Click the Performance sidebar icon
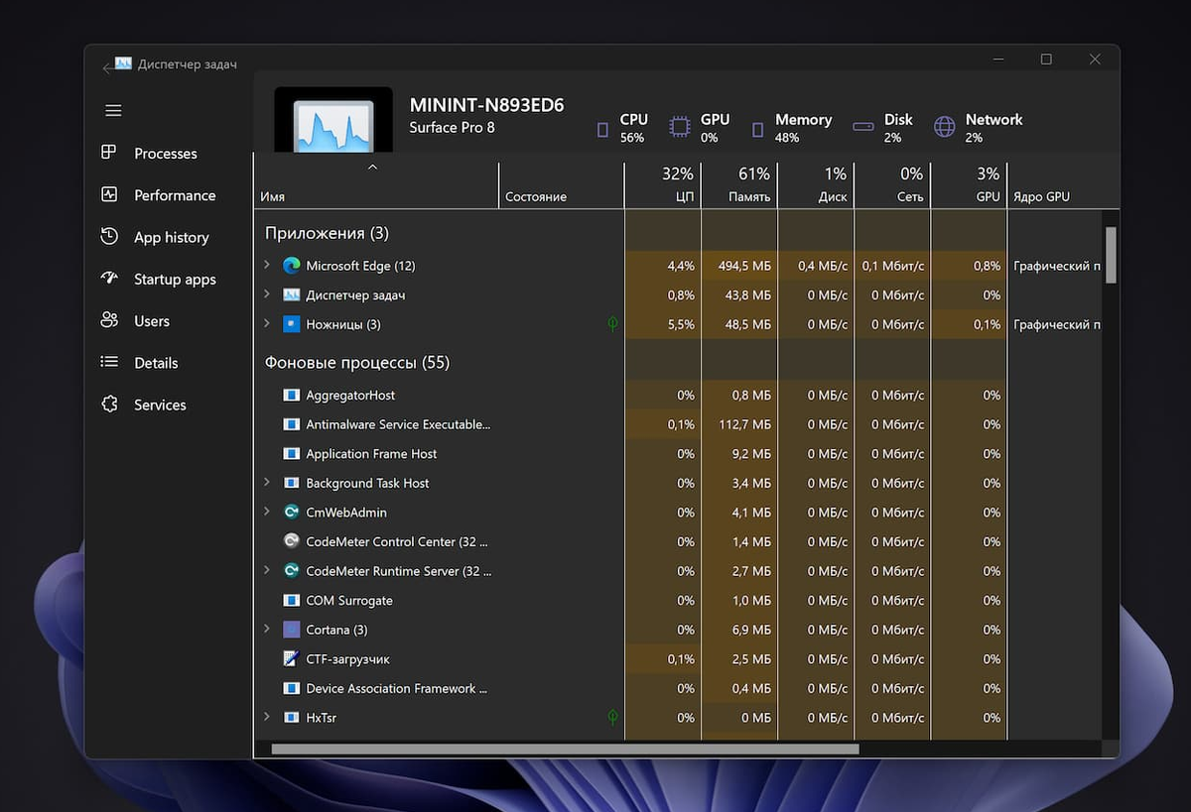This screenshot has height=812, width=1191. coord(109,195)
